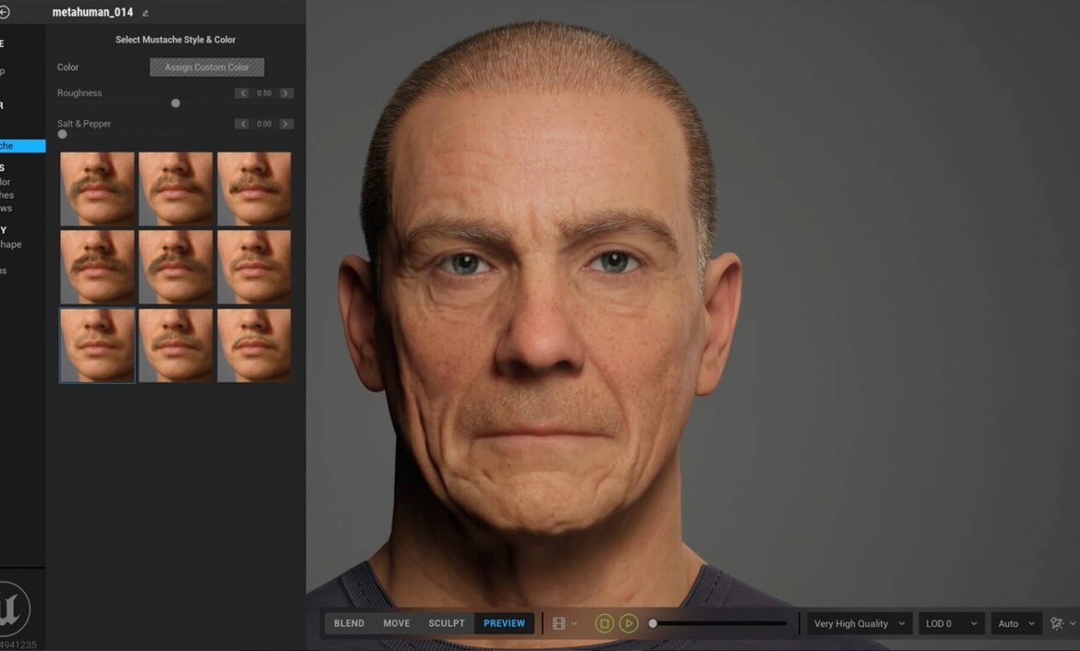Switch to BLEND mode
1080x651 pixels.
pos(349,623)
